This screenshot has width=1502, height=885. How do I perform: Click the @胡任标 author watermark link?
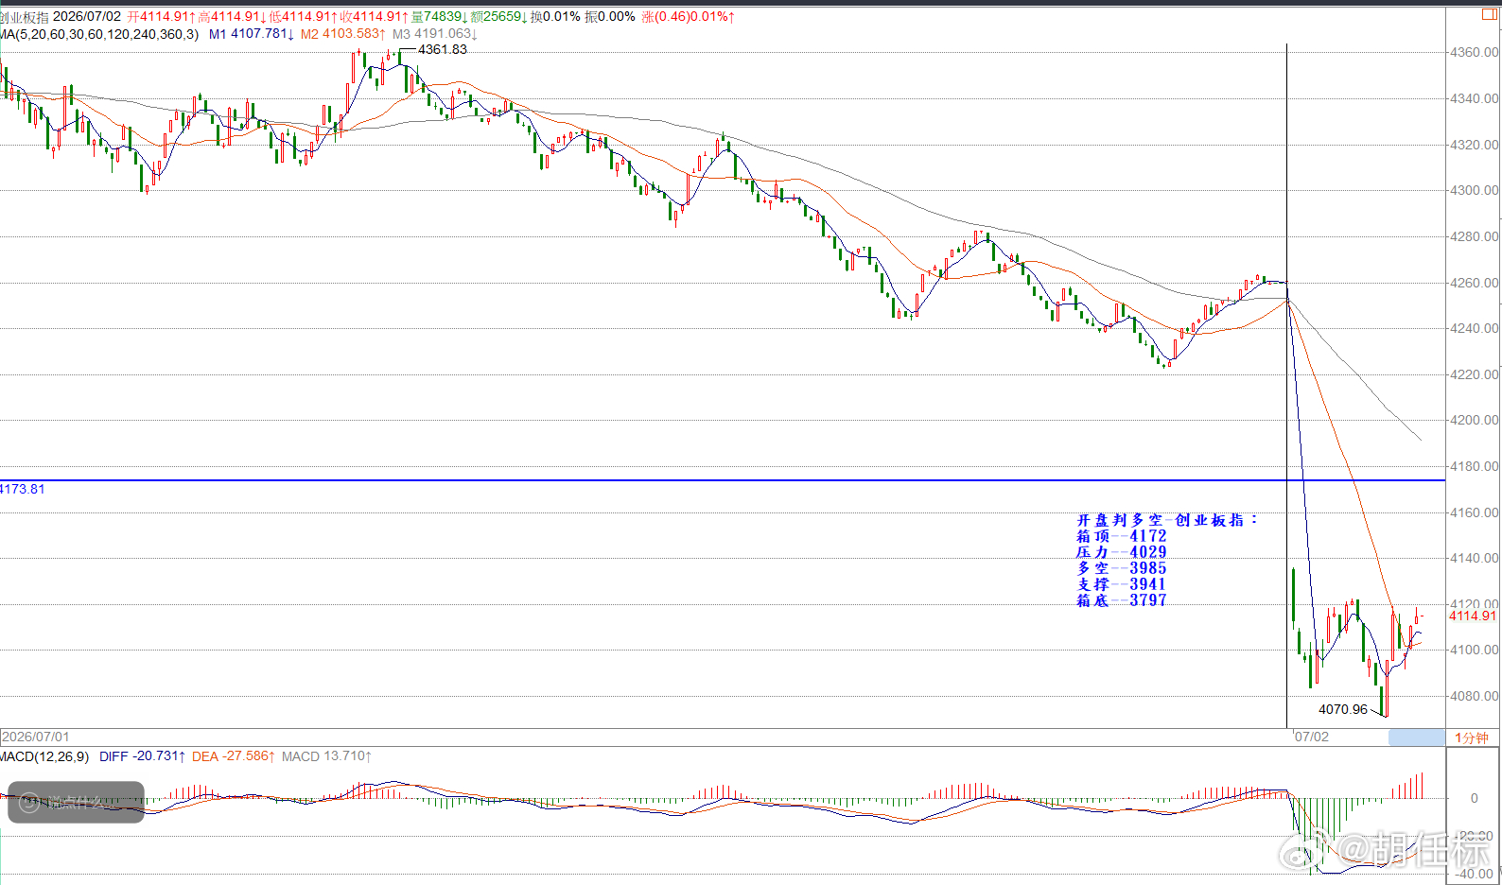1414,851
